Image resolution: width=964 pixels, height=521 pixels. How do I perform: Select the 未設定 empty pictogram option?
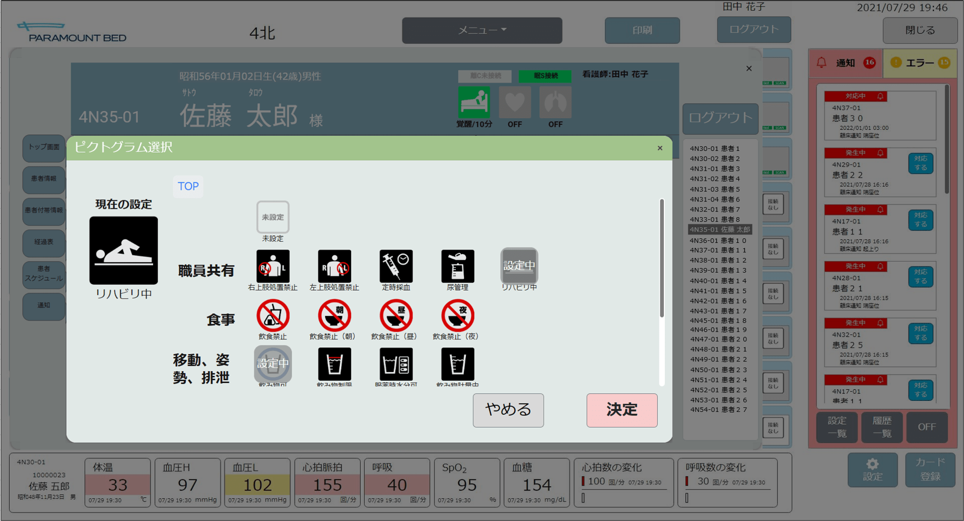[272, 217]
